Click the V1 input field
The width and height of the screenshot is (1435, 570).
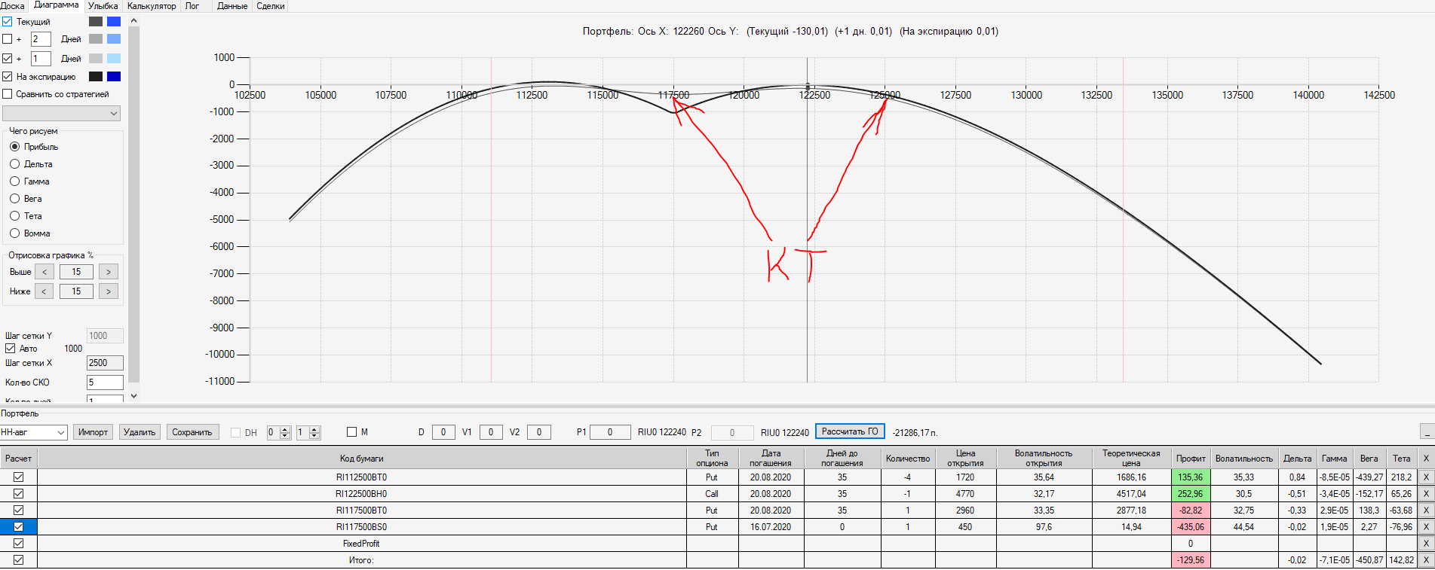coord(491,432)
